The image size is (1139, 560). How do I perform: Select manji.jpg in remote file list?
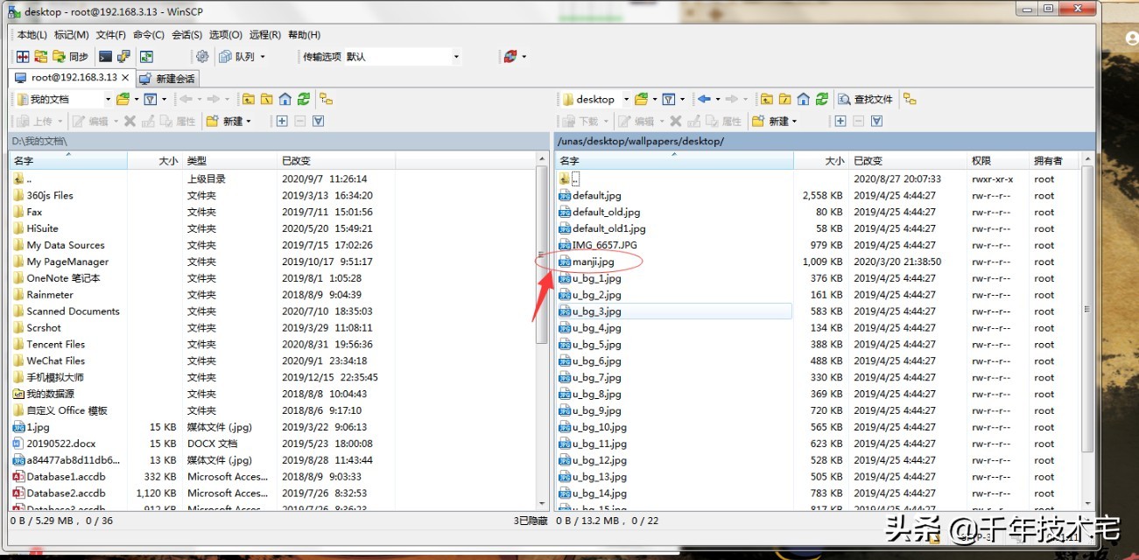point(594,262)
